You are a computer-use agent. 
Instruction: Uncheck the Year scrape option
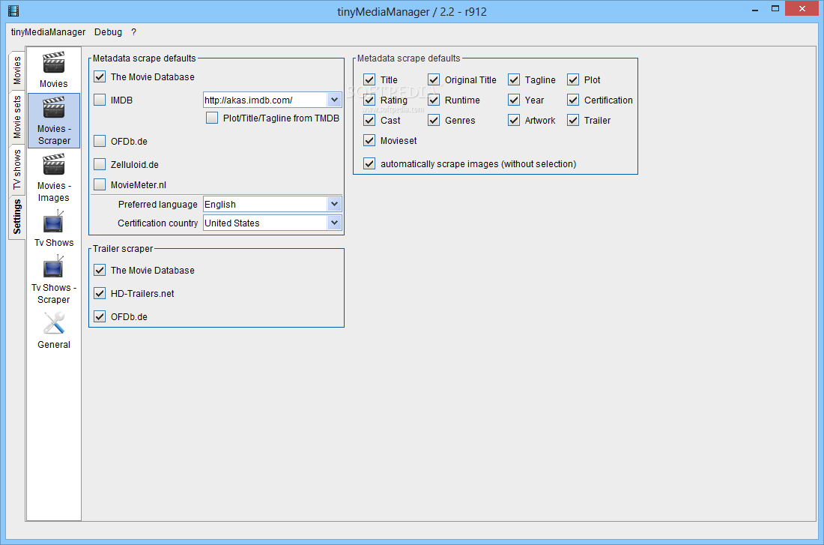coord(514,100)
